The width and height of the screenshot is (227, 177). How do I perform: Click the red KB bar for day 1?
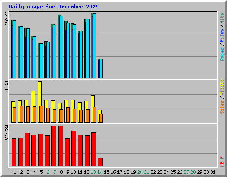tap(14, 152)
